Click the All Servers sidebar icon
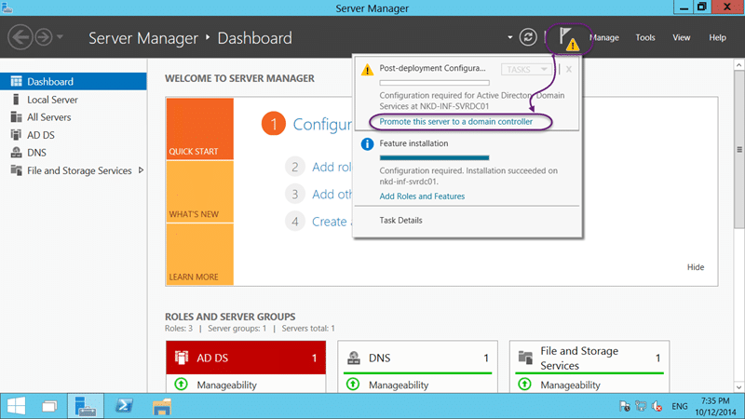The width and height of the screenshot is (745, 419). [16, 117]
